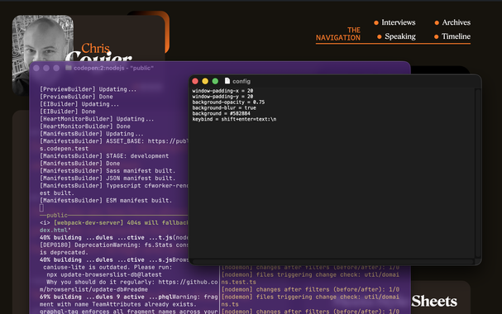Open the Archives navigation link
This screenshot has height=314, width=502.
[457, 22]
